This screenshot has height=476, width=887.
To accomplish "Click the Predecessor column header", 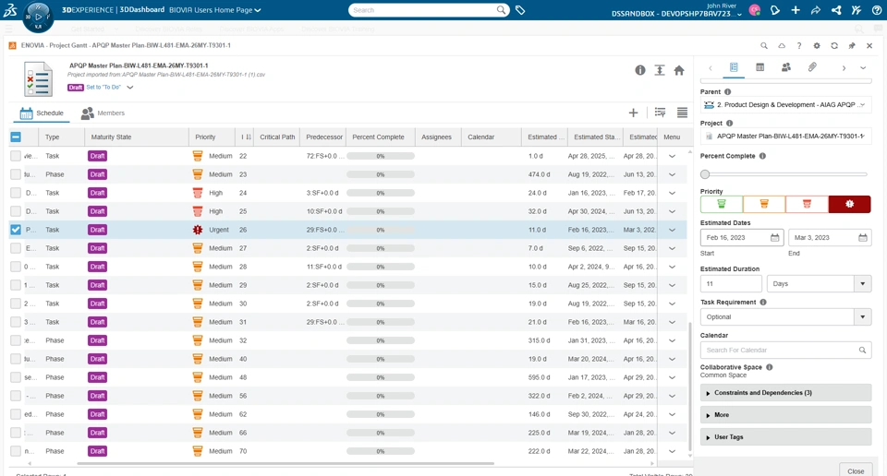I will pos(324,137).
